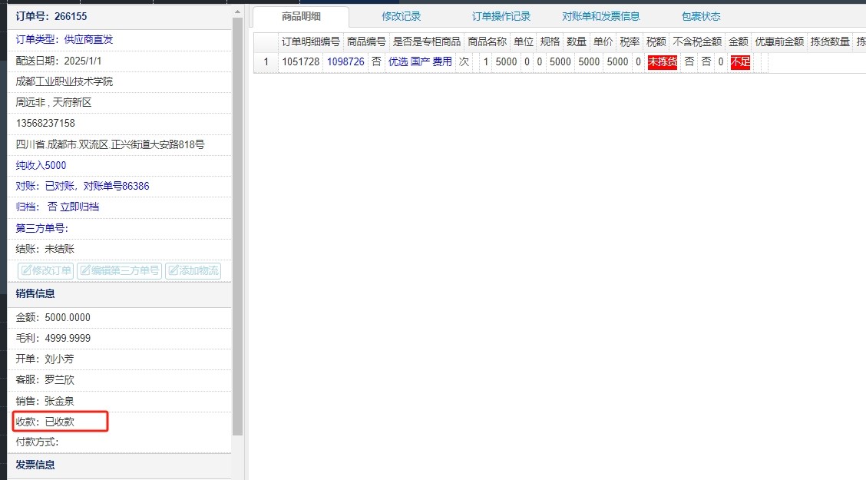
Task: Click the 是否是专柜商品 column header
Action: click(x=426, y=41)
